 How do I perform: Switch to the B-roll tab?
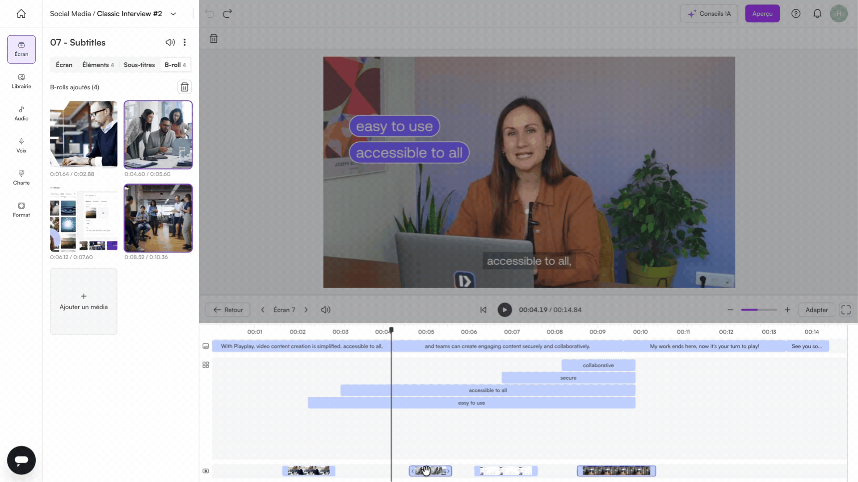click(175, 65)
